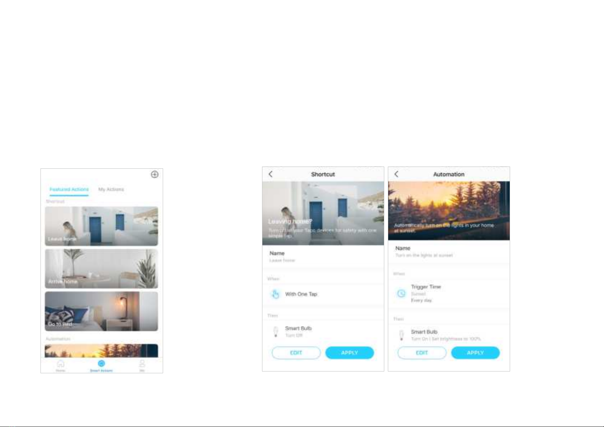Screen dimensions: 604x427
Task: Tap the With One Tap hand icon
Action: click(x=275, y=294)
